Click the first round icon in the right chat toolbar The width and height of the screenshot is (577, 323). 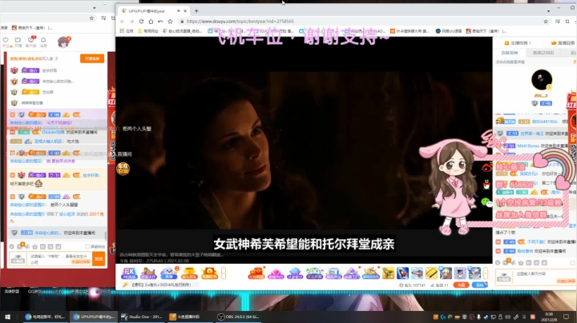point(498,262)
